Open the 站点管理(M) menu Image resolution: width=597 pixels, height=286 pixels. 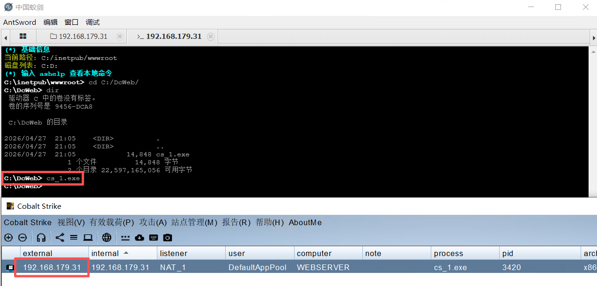(194, 222)
